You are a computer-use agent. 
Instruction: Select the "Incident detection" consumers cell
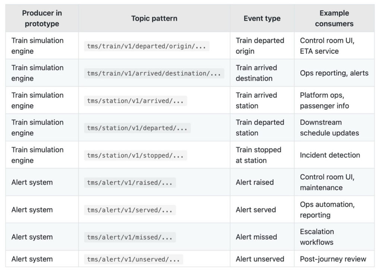tap(330, 155)
